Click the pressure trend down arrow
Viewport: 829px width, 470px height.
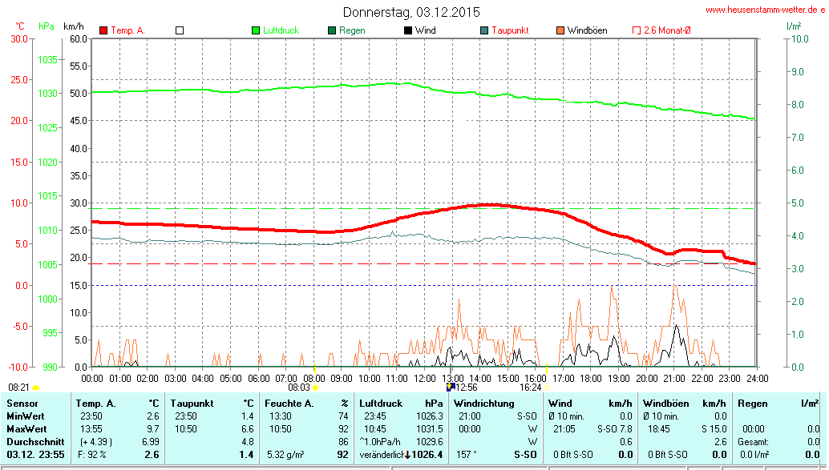tap(407, 455)
